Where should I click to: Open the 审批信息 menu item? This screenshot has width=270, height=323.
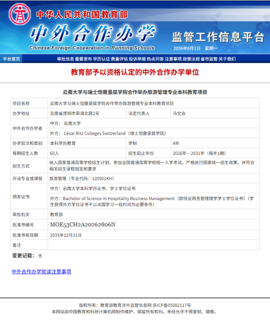[x=66, y=59]
